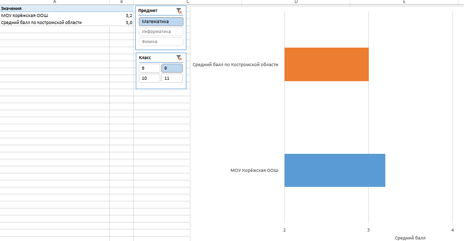Select Математика in Предмет slicer
Image resolution: width=464 pixels, height=241 pixels.
(161, 22)
